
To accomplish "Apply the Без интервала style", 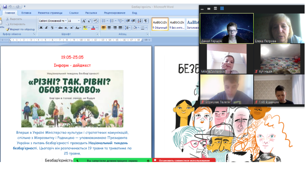I will point(177,24).
